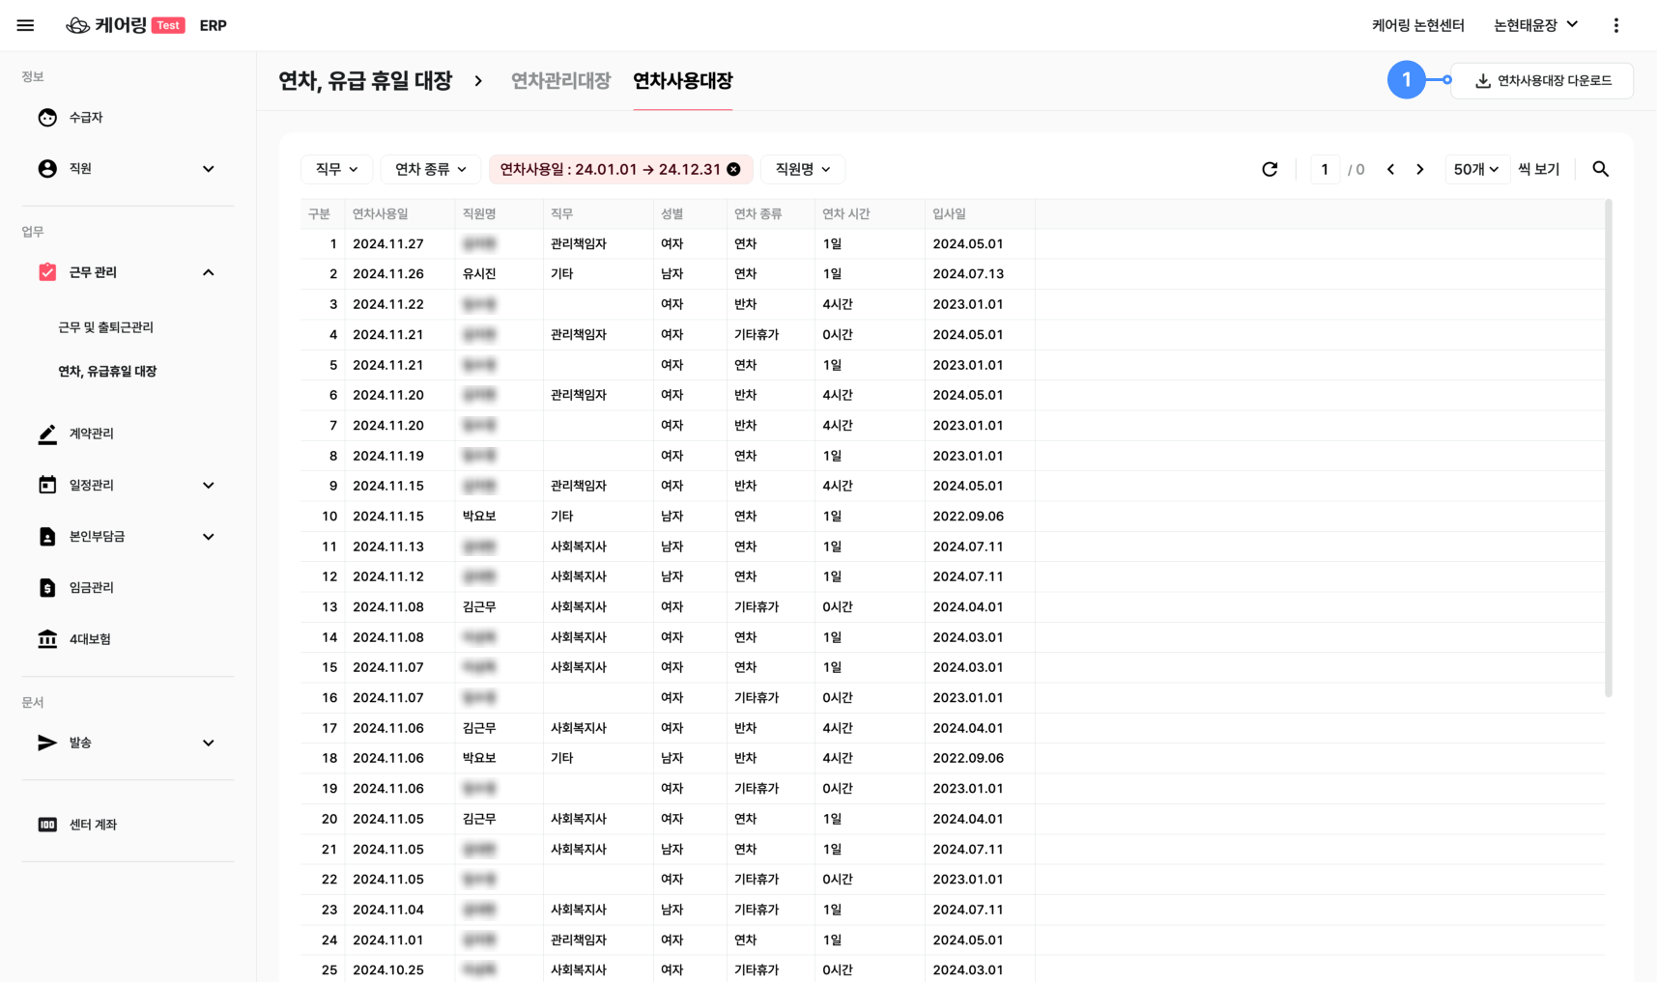The height and width of the screenshot is (982, 1657).
Task: Select 근무 및 출퇴근관리 submenu item
Action: [x=105, y=327]
